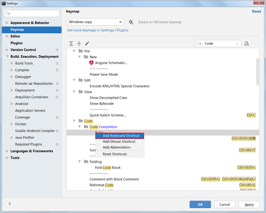Select Show Bytecode action
This screenshot has width=266, height=213.
point(101,103)
